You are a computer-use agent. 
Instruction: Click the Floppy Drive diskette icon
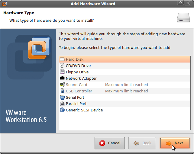[62, 72]
